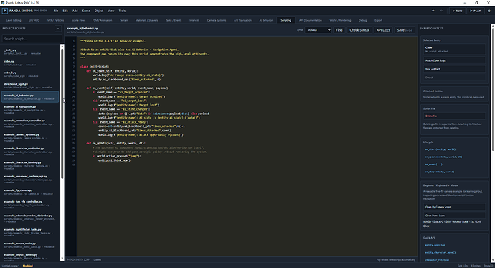Select example_ai_navigation.py script

[x=30, y=110]
